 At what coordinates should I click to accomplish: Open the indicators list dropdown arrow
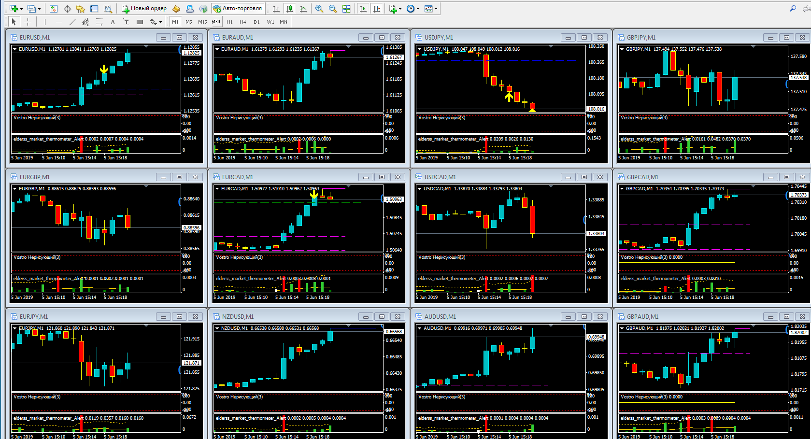click(400, 9)
